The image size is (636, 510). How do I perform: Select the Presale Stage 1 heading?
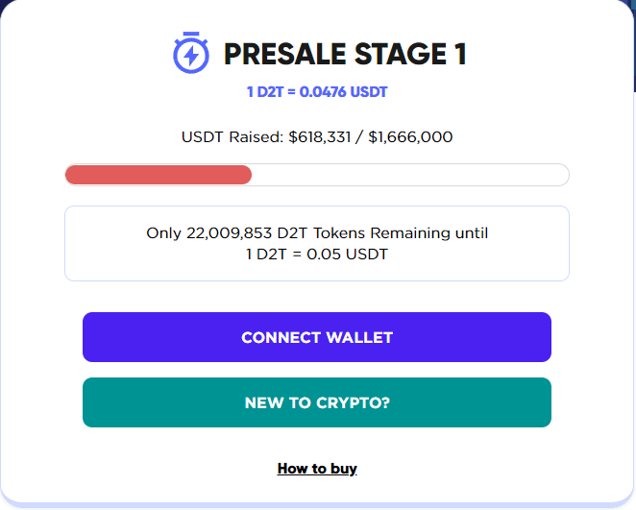point(345,54)
